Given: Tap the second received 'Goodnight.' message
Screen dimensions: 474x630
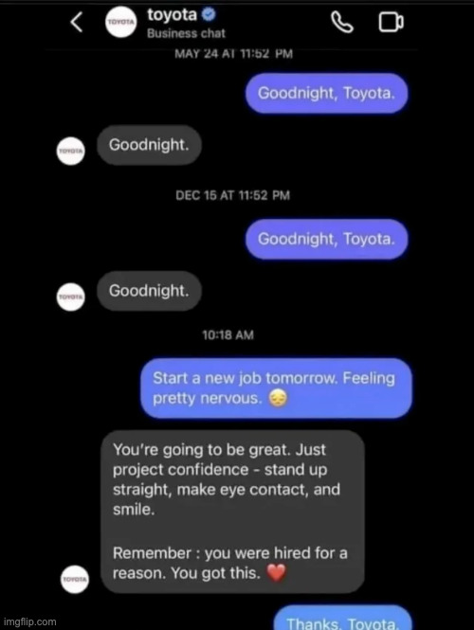Looking at the screenshot, I should [149, 291].
